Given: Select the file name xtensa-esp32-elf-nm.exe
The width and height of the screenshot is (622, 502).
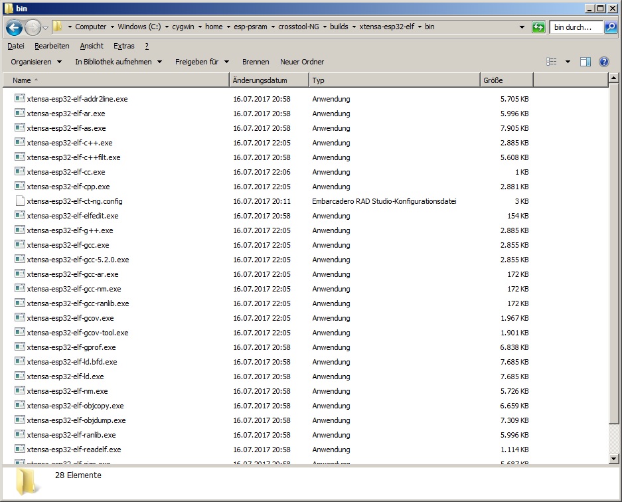Looking at the screenshot, I should (x=67, y=391).
